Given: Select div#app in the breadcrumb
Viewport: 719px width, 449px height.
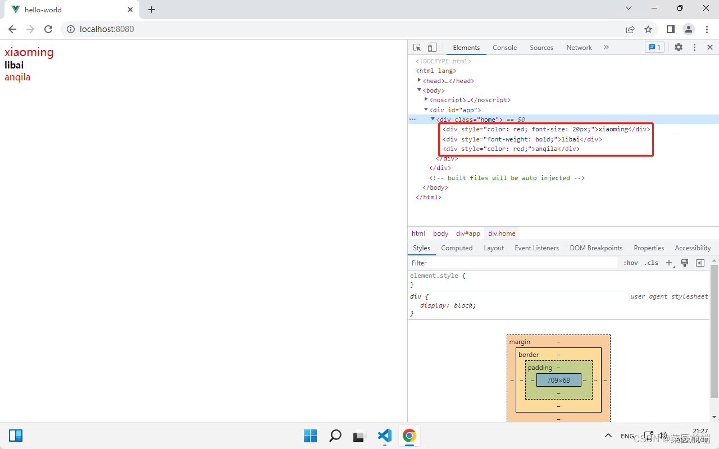Looking at the screenshot, I should coord(468,233).
